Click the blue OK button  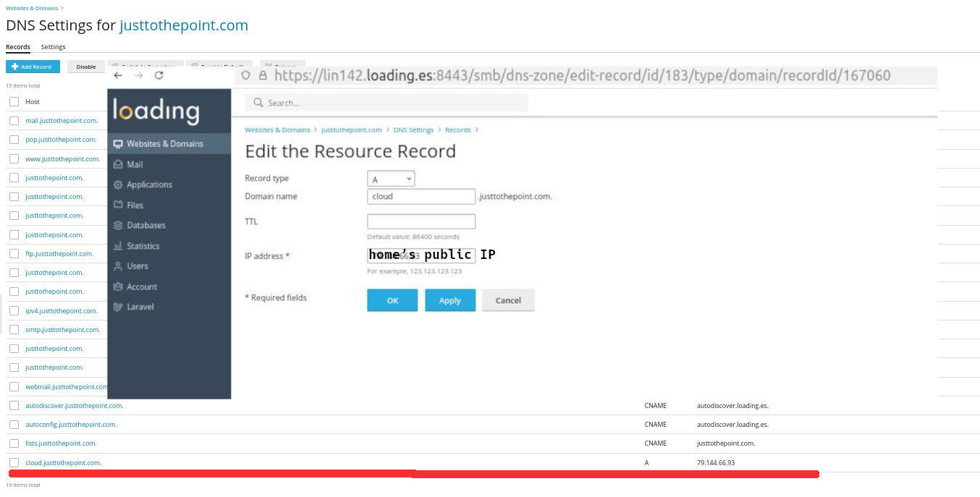392,300
